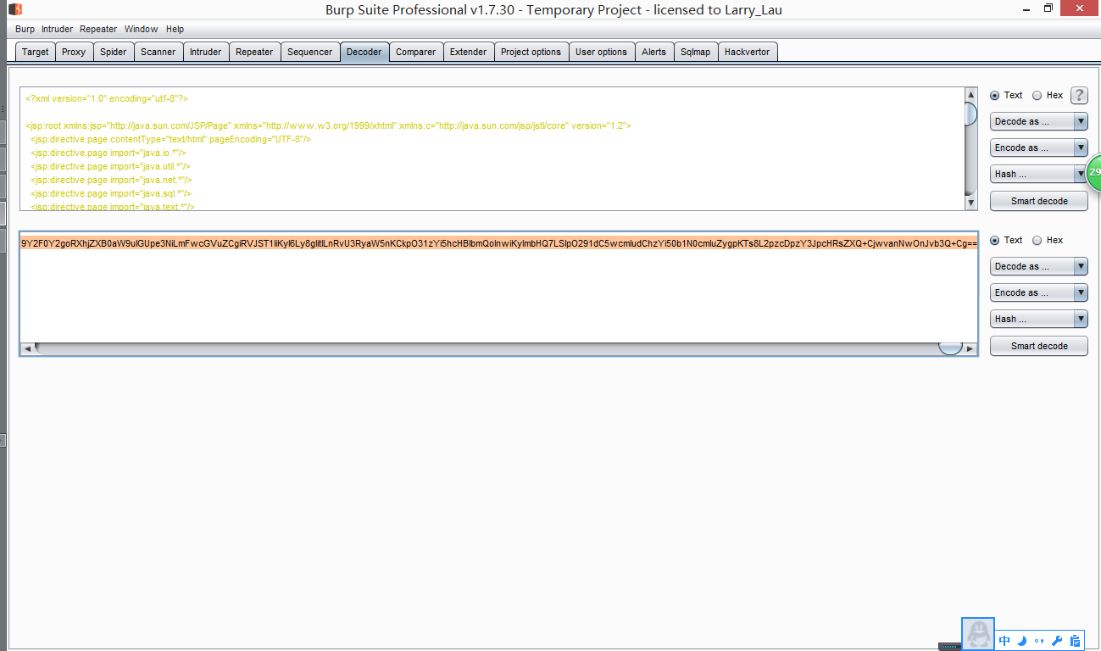Switch to the Proxy tab

pos(74,52)
